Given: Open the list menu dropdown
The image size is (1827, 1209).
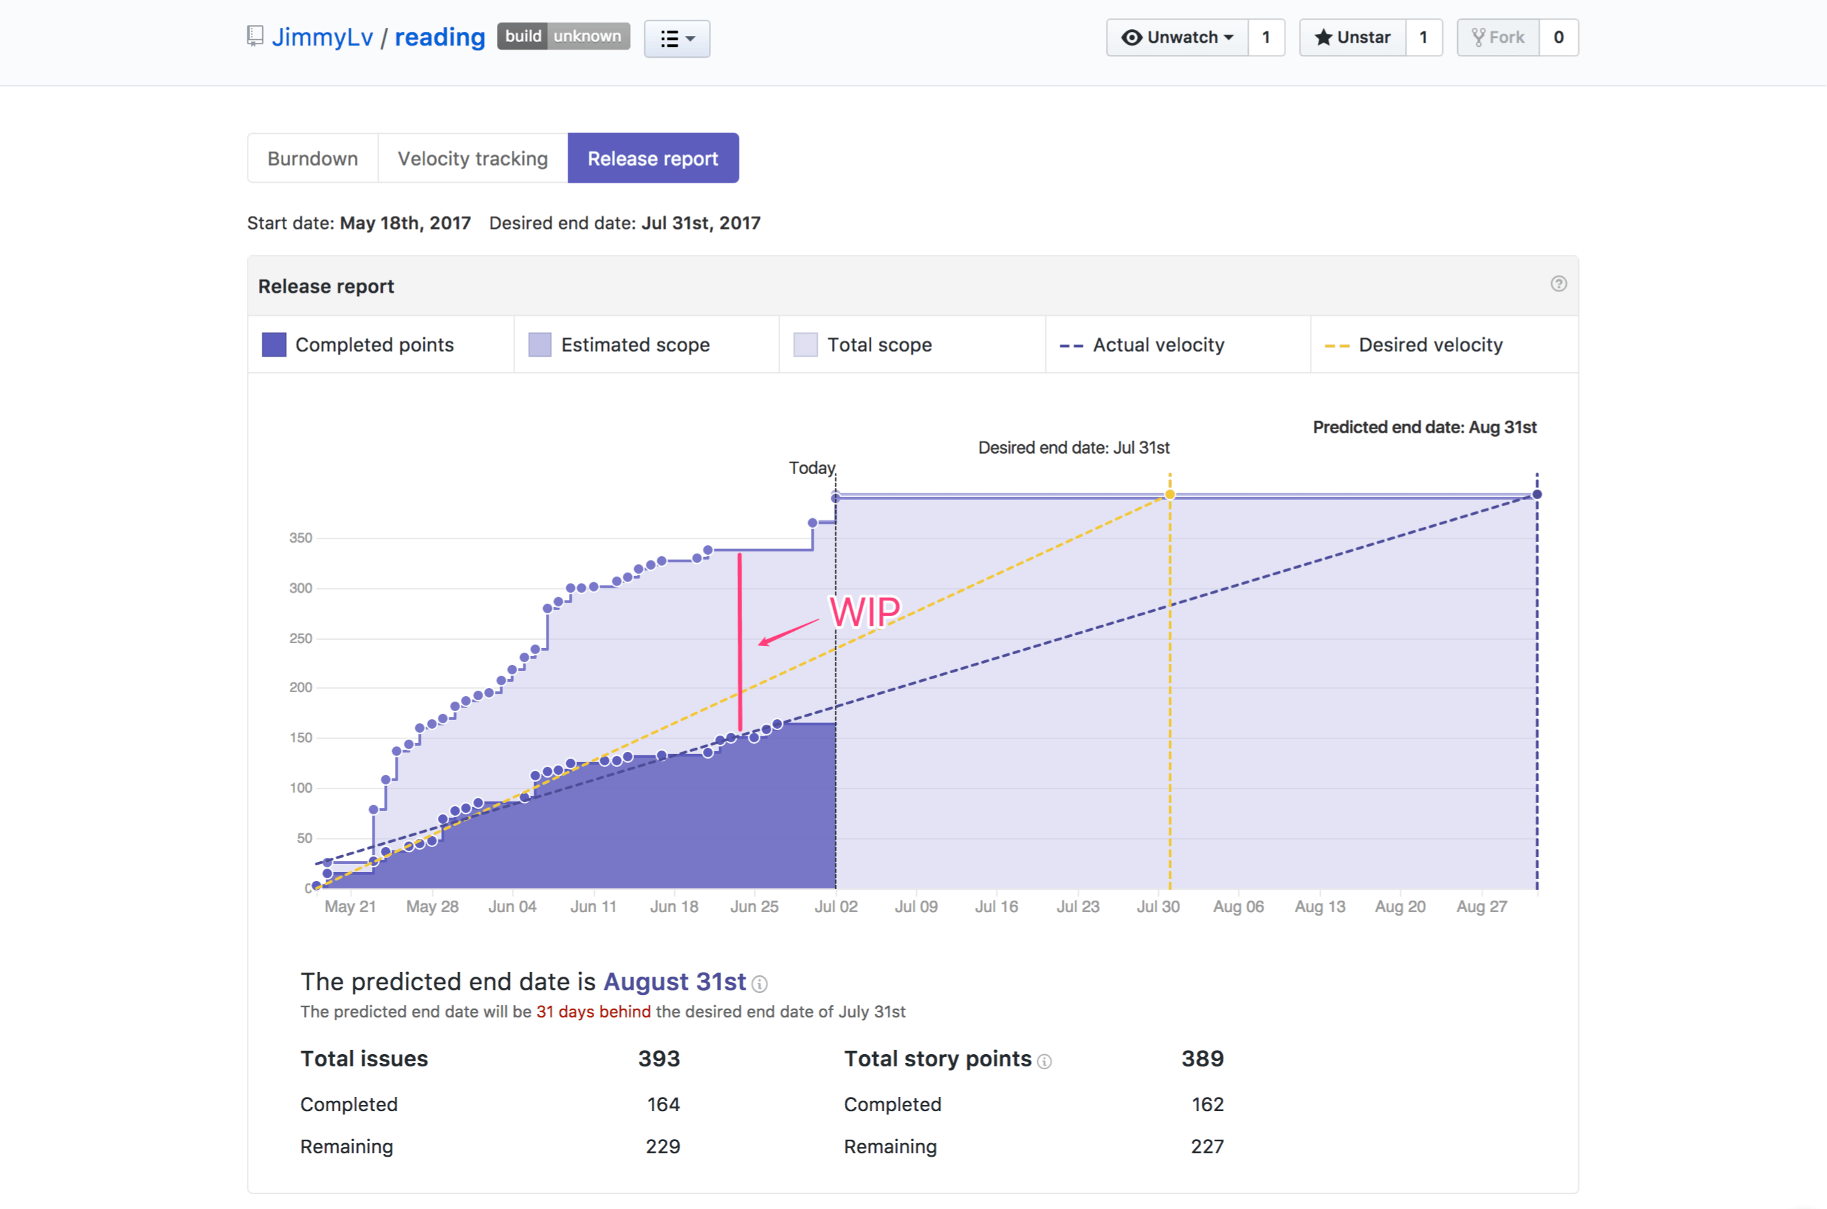Looking at the screenshot, I should (x=677, y=39).
